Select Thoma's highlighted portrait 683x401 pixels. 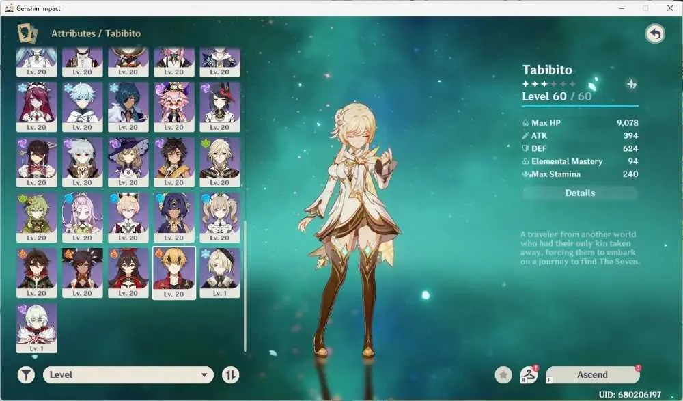click(173, 273)
